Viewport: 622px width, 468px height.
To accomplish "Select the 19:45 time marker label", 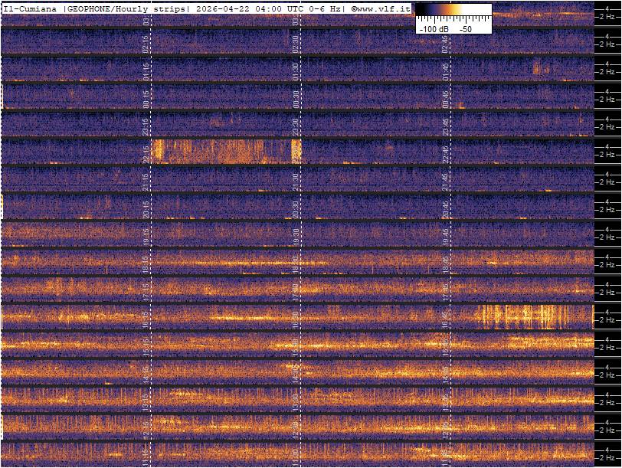I will pos(445,236).
